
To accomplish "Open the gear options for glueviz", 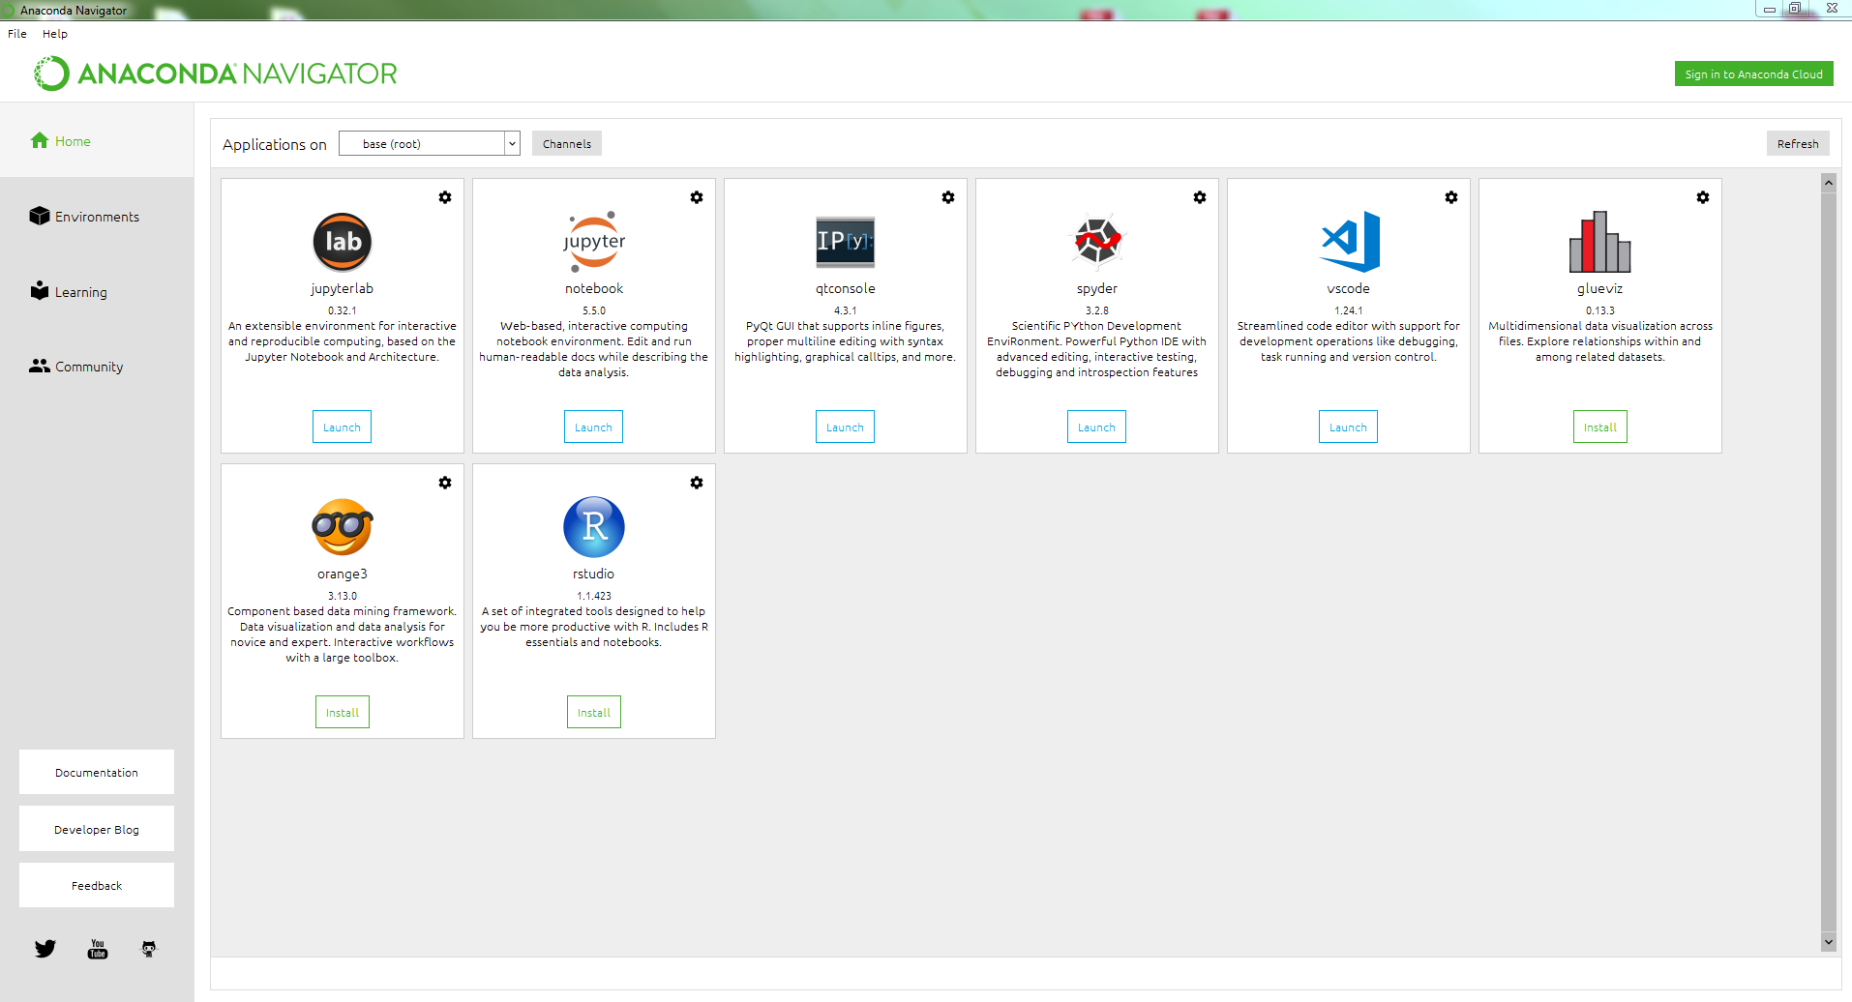I will tap(1703, 197).
